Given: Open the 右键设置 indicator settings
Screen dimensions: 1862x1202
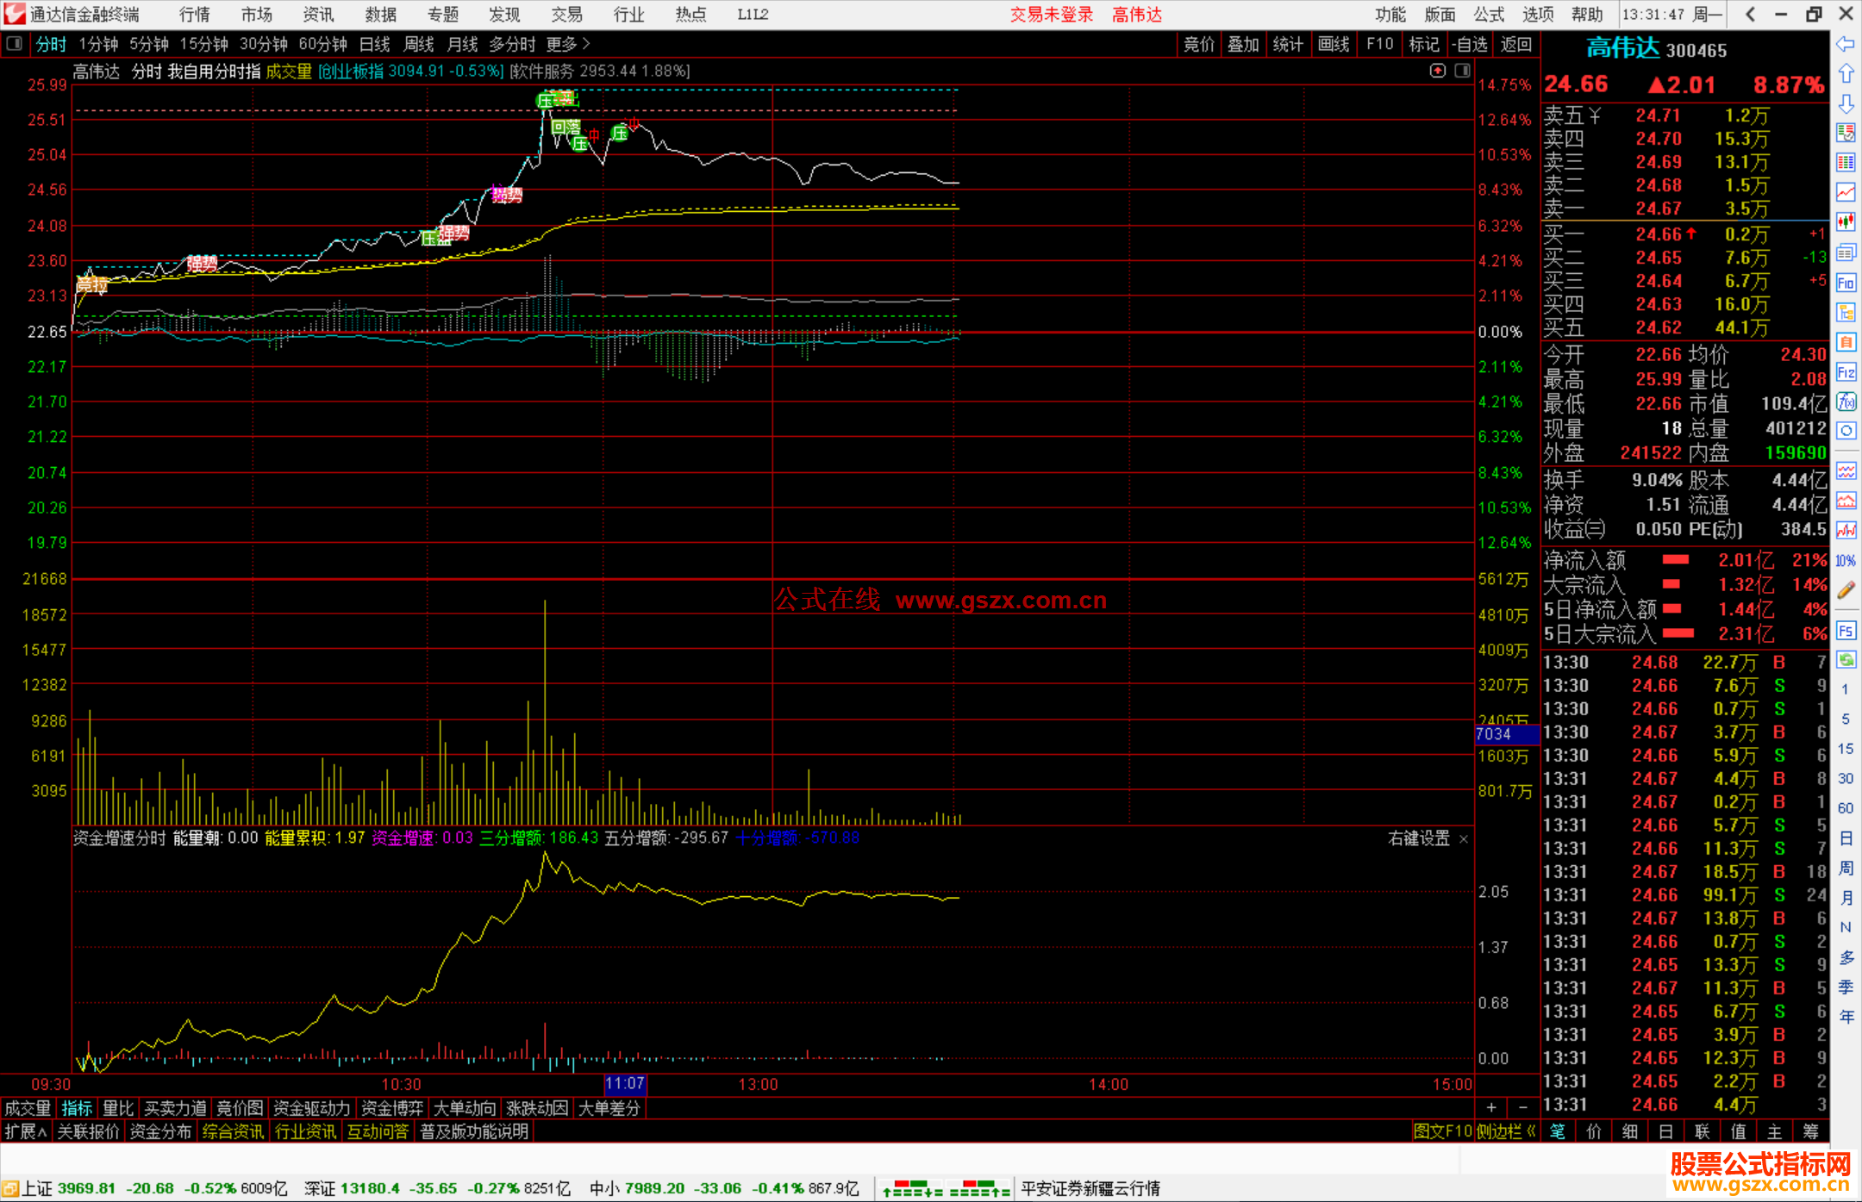Looking at the screenshot, I should [x=1418, y=838].
